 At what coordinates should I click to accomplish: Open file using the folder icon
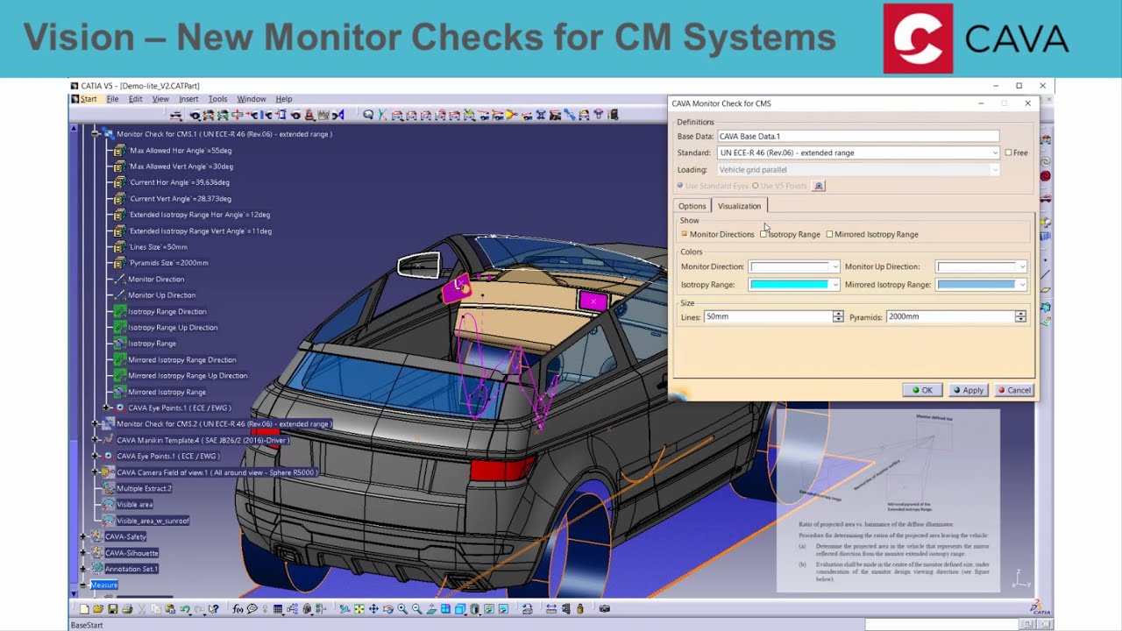[x=98, y=609]
